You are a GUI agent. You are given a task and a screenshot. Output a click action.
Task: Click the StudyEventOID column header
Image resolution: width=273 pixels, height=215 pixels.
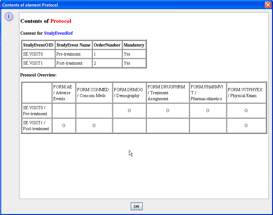click(x=38, y=45)
